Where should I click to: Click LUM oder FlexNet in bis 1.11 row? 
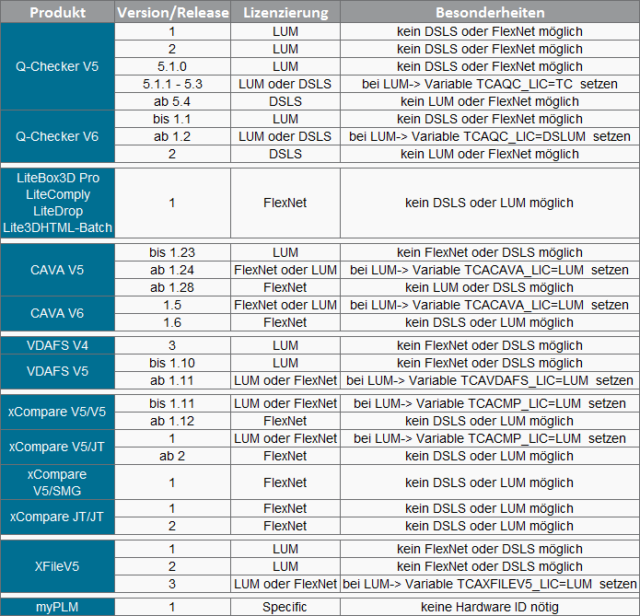tap(285, 403)
